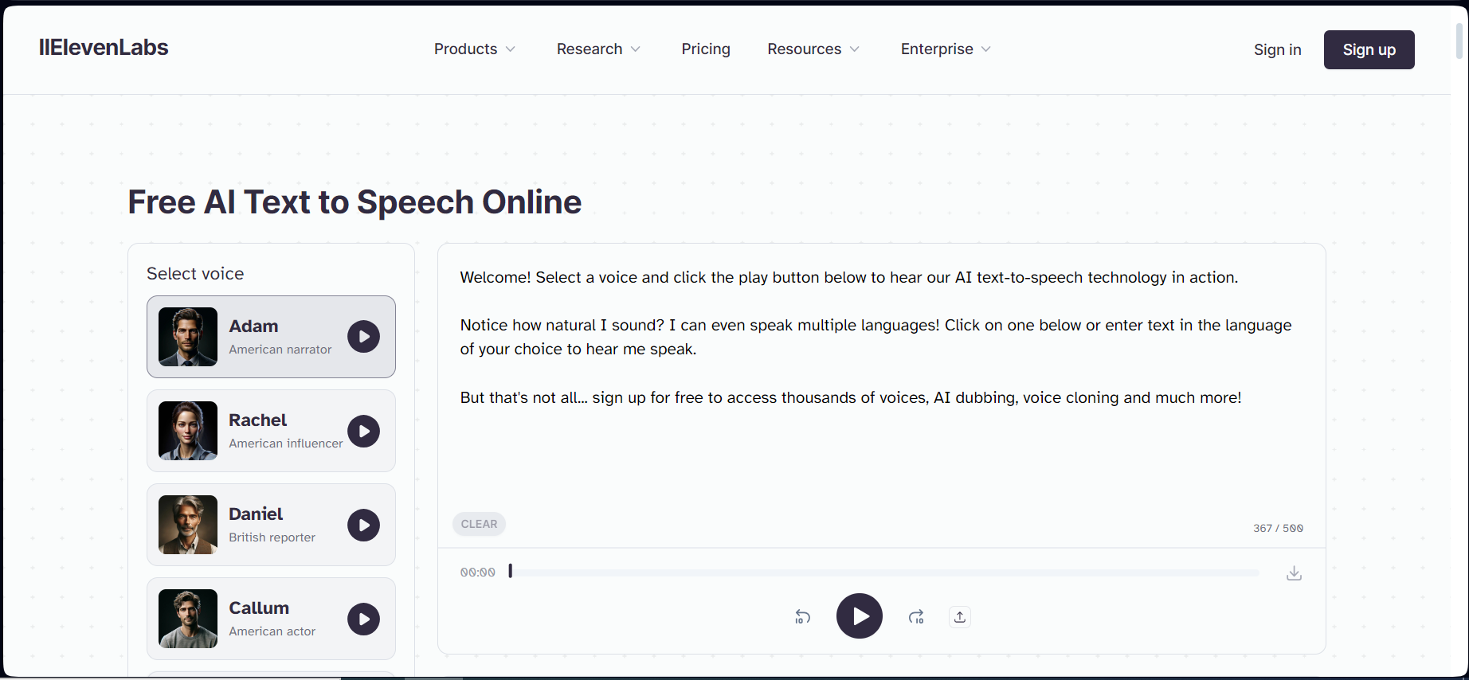1469x680 pixels.
Task: Choose the Daniel voice name
Action: pos(256,514)
